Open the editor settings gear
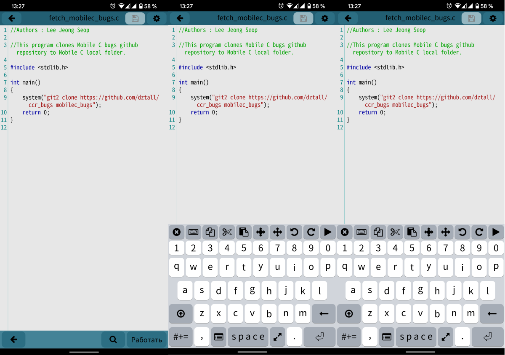The height and width of the screenshot is (355, 505). pyautogui.click(x=156, y=18)
